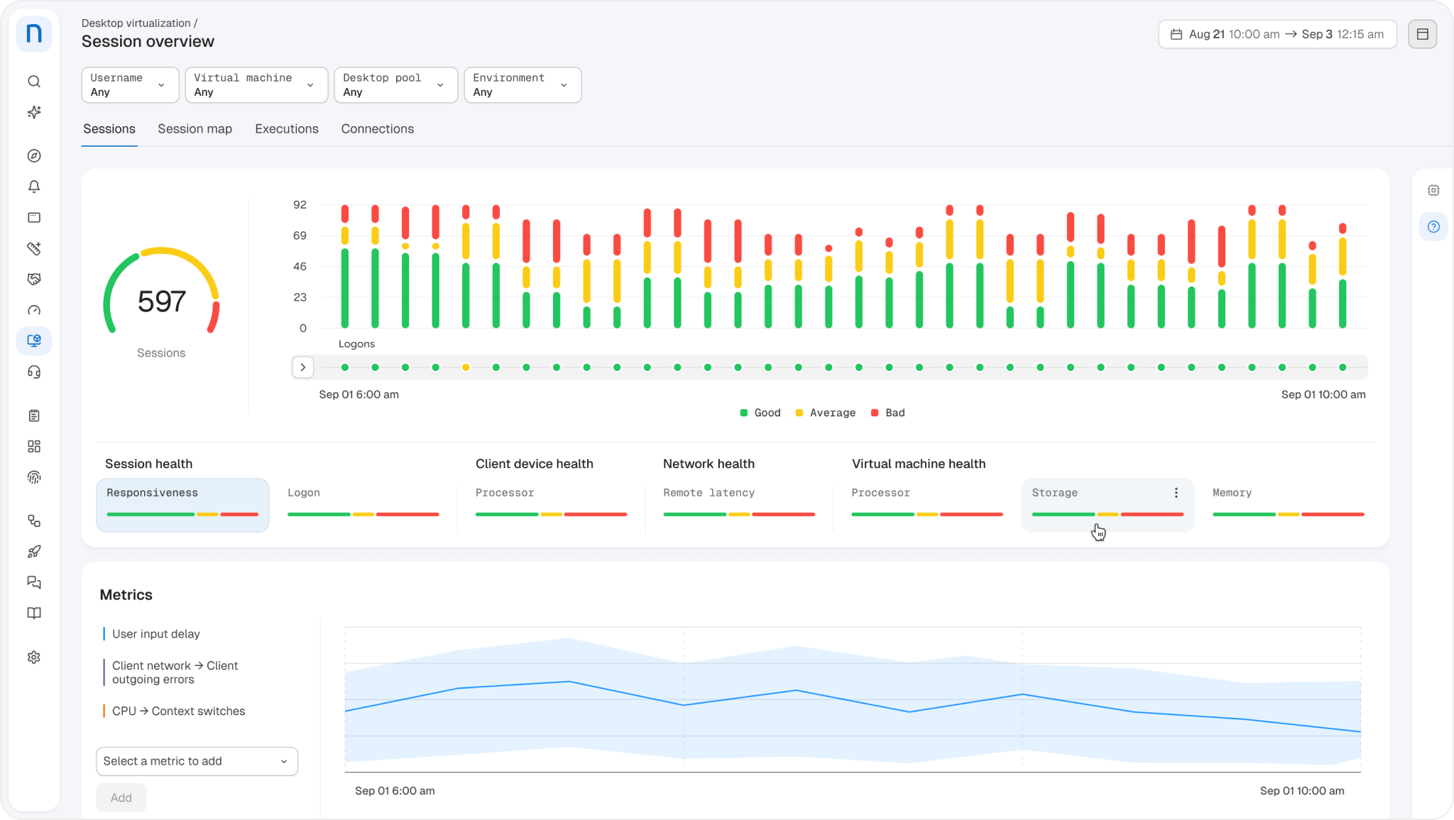The height and width of the screenshot is (820, 1454).
Task: Open the rocket icon in sidebar
Action: [x=34, y=551]
